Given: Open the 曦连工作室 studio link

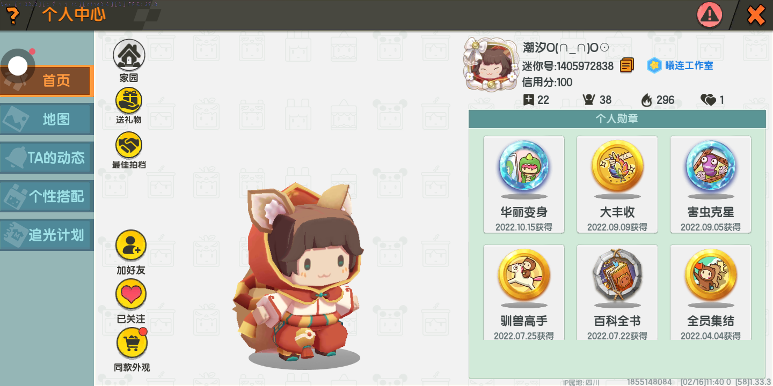Looking at the screenshot, I should [681, 65].
